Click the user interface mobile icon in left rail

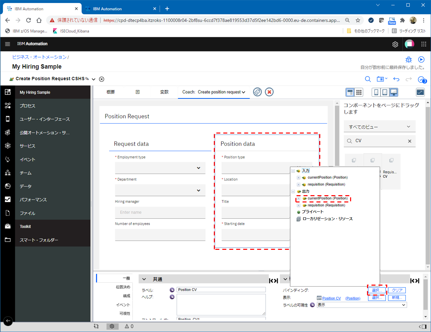(x=8, y=119)
